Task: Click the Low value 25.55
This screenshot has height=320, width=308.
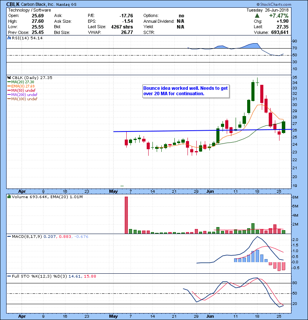Action: click(38, 27)
